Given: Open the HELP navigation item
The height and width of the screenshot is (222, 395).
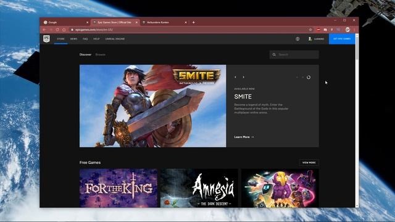Looking at the screenshot, I should (x=96, y=39).
